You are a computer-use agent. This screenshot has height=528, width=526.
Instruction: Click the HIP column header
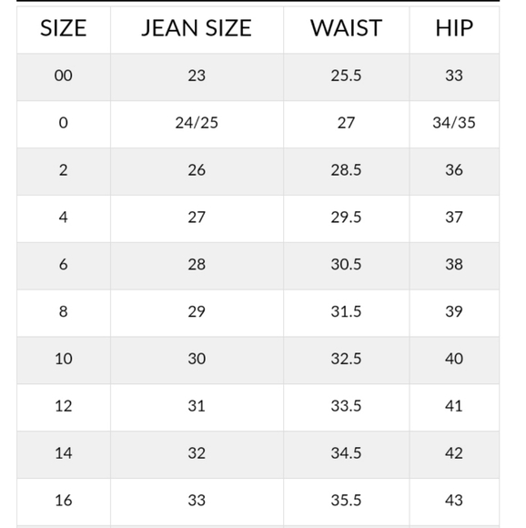coord(454,28)
